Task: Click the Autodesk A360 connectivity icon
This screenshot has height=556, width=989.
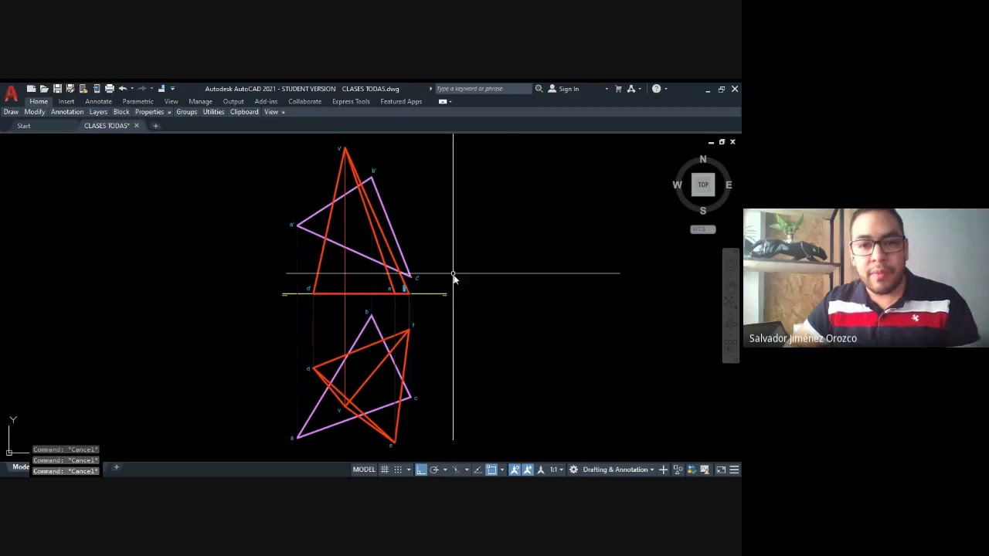Action: (631, 89)
